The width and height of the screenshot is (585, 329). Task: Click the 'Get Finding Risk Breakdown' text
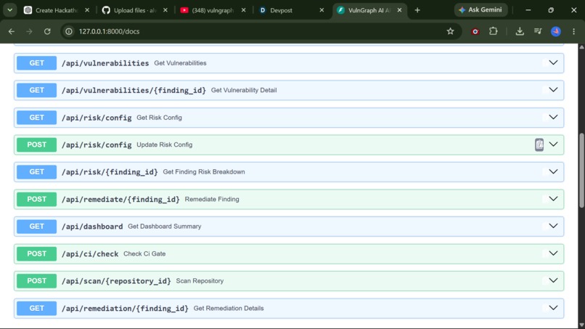point(204,172)
